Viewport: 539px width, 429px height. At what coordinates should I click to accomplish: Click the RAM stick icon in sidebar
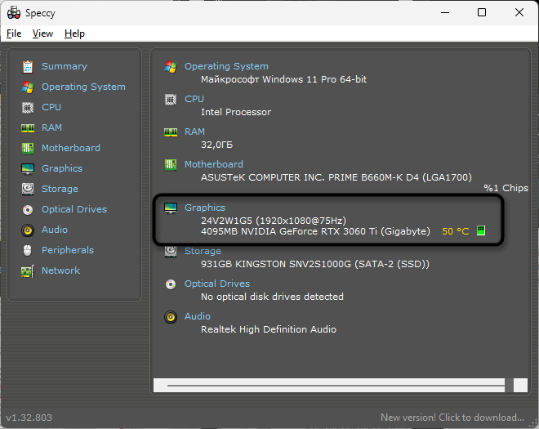tap(28, 128)
